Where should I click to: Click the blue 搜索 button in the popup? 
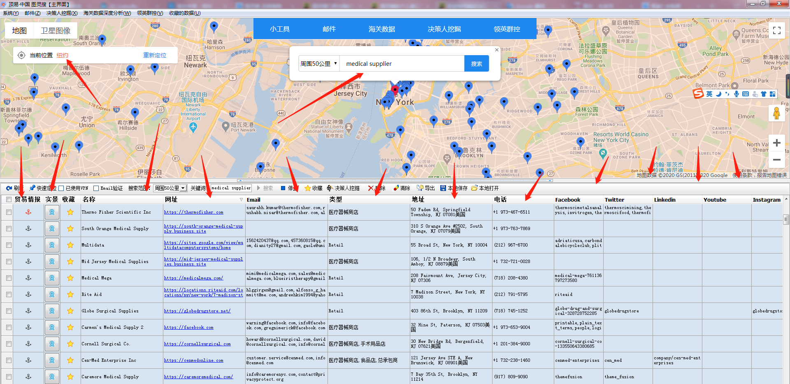tap(476, 63)
